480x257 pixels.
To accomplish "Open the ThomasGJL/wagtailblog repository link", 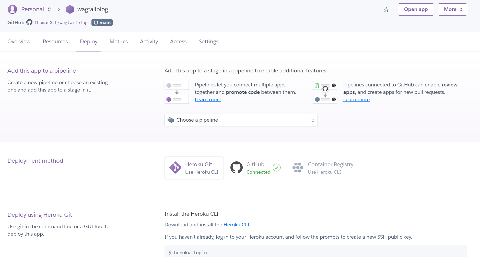I will tap(61, 22).
